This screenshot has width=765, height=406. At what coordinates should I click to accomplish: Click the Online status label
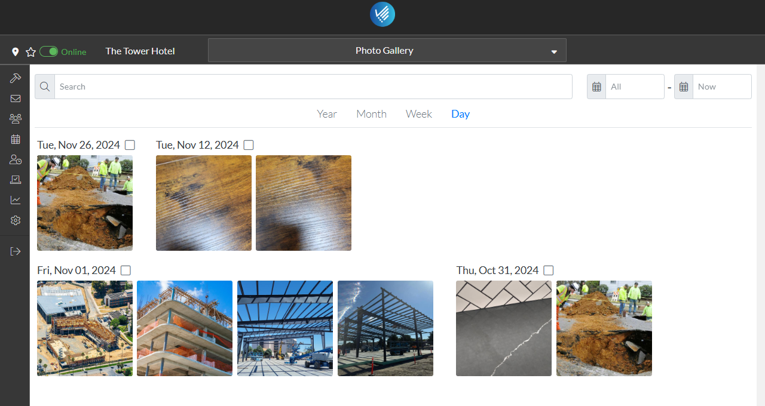point(74,52)
